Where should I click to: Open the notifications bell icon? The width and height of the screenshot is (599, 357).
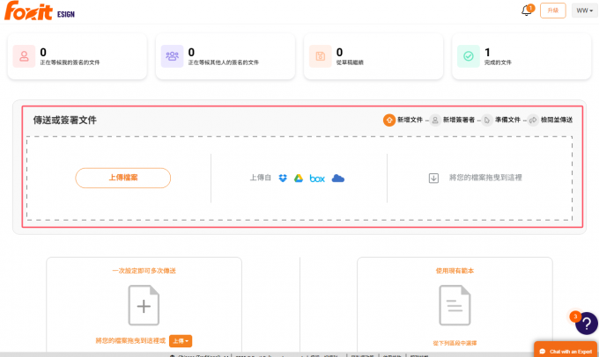[527, 11]
